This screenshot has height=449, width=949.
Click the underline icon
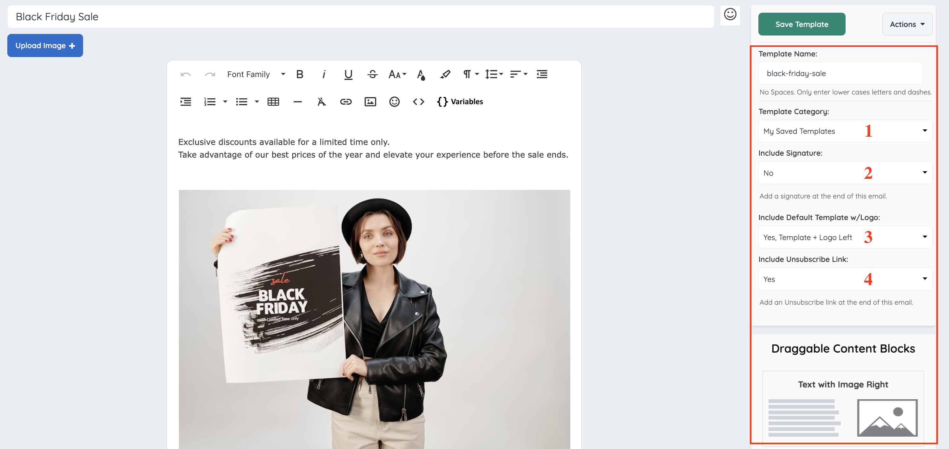tap(348, 75)
